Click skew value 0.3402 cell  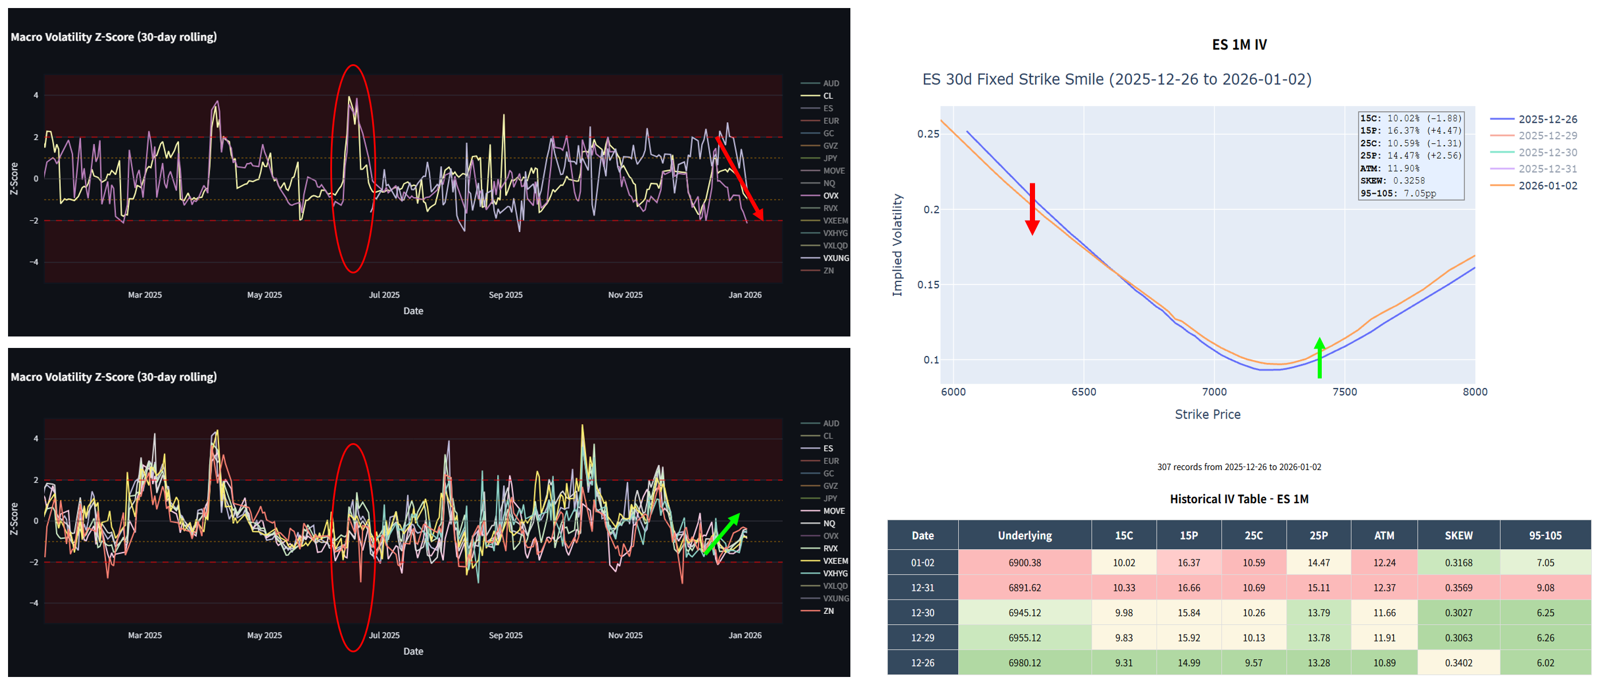pos(1458,663)
